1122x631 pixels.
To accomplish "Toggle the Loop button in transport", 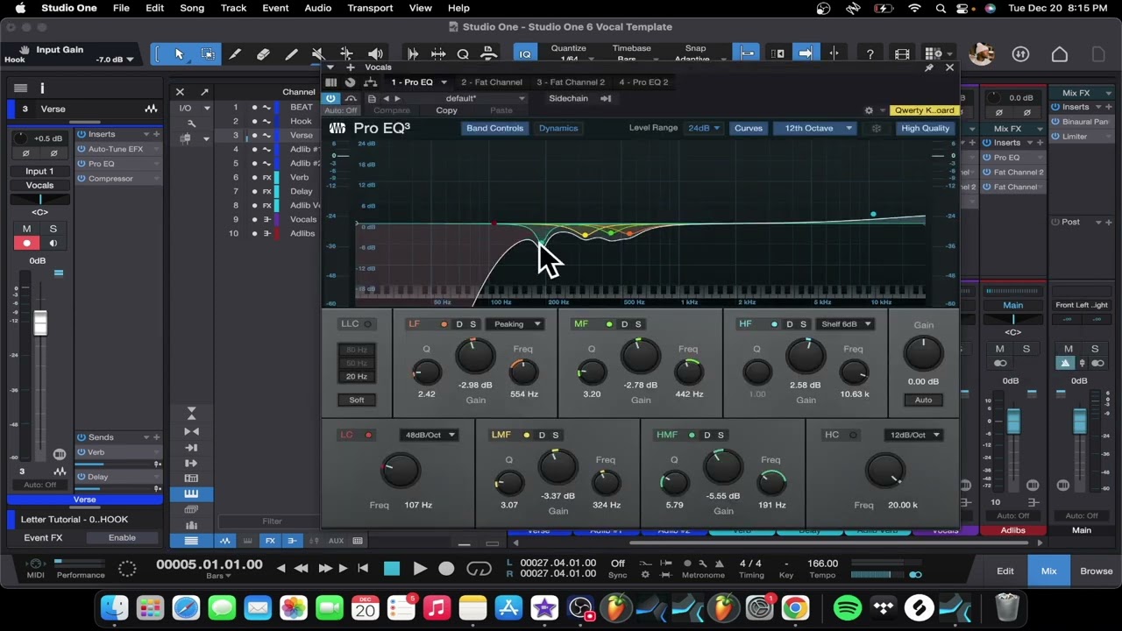I will click(479, 569).
